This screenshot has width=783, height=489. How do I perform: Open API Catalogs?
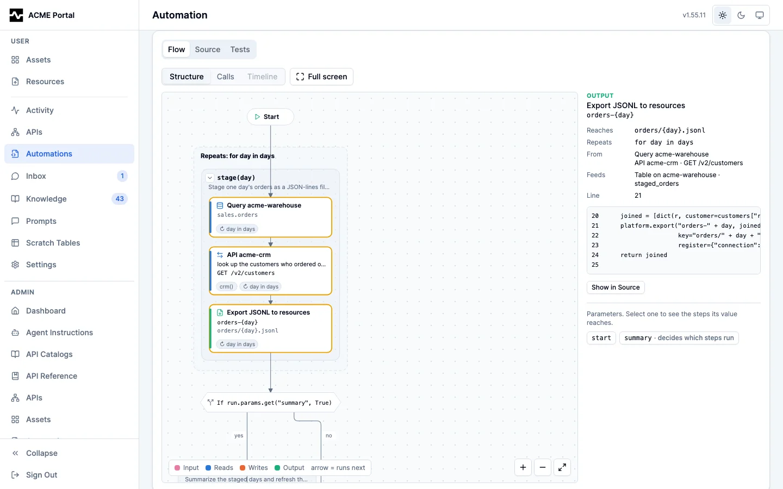point(69,354)
